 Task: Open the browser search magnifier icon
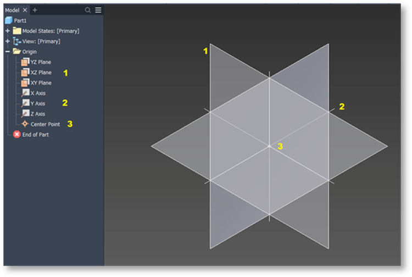pos(88,10)
